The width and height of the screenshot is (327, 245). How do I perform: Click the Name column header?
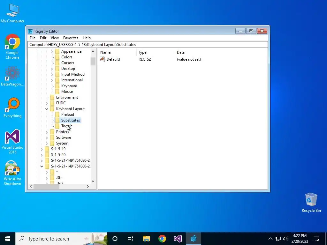pos(118,52)
